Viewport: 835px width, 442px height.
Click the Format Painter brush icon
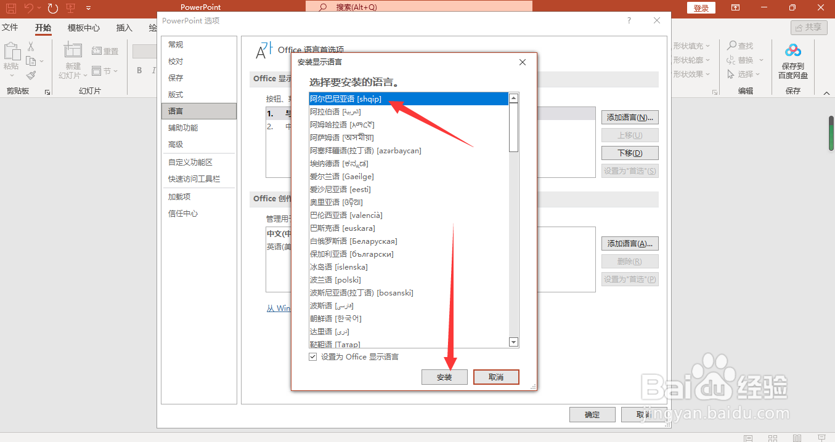pos(31,75)
